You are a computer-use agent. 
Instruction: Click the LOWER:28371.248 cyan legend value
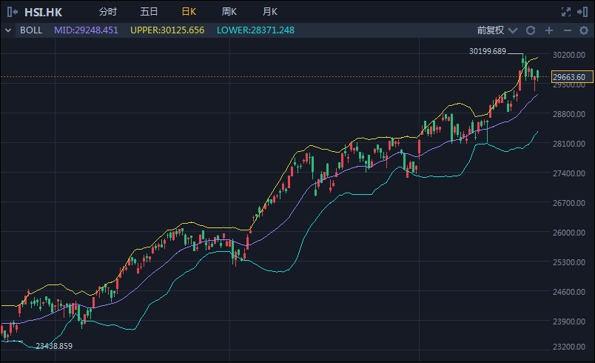255,30
